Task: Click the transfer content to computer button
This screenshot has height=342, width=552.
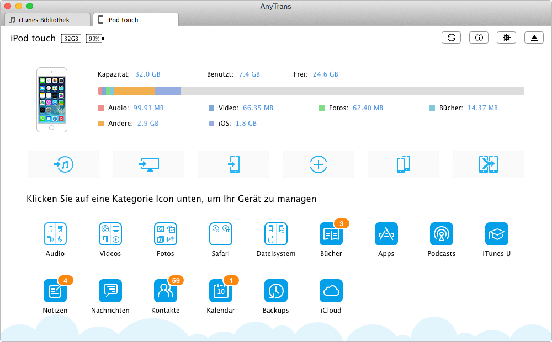Action: [148, 164]
